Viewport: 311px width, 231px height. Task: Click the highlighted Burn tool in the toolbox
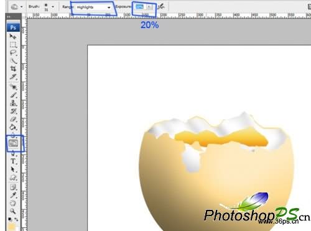(13, 143)
